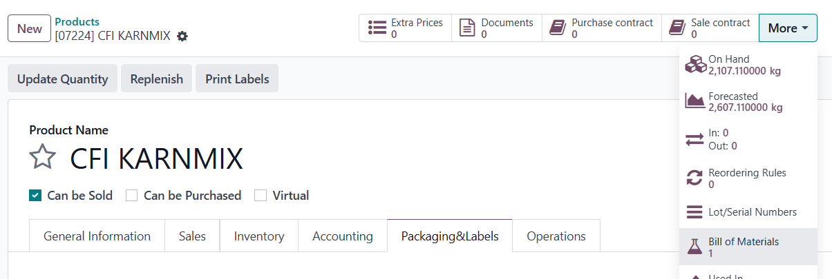The width and height of the screenshot is (832, 279).
Task: Go to Products breadcrumb link
Action: (x=77, y=22)
